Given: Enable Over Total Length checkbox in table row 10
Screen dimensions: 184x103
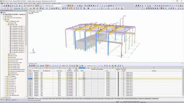Looking at the screenshot, I should [x=123, y=86].
